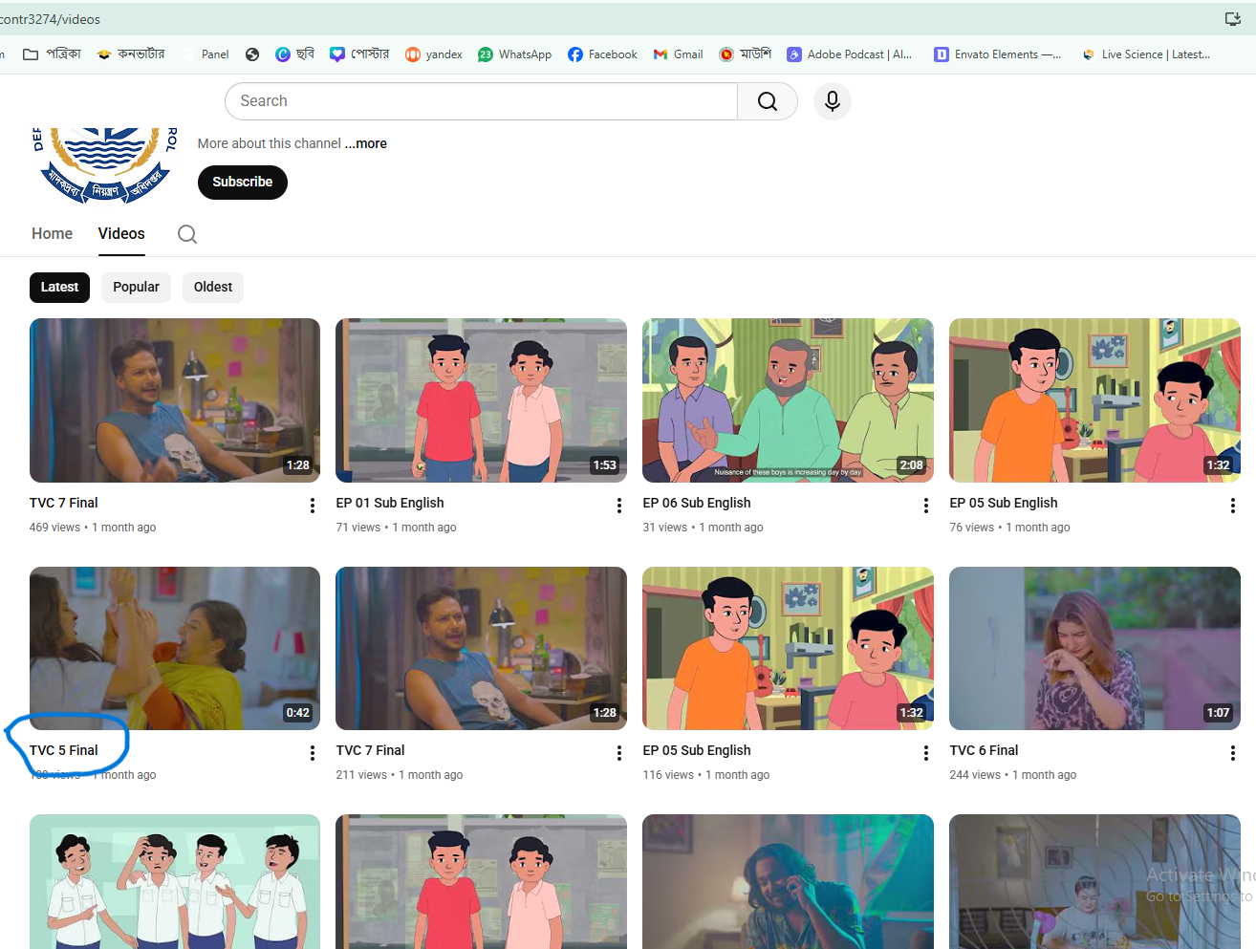Open the EP 05 Sub English 116 views title
This screenshot has height=949, width=1256.
tap(697, 750)
